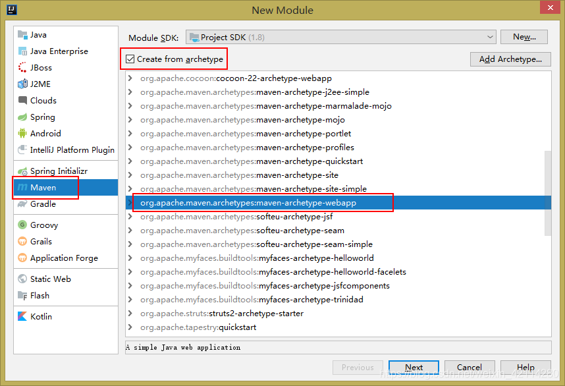Select myfaces-archetype-trinidad row
This screenshot has width=565, height=386.
click(x=338, y=300)
